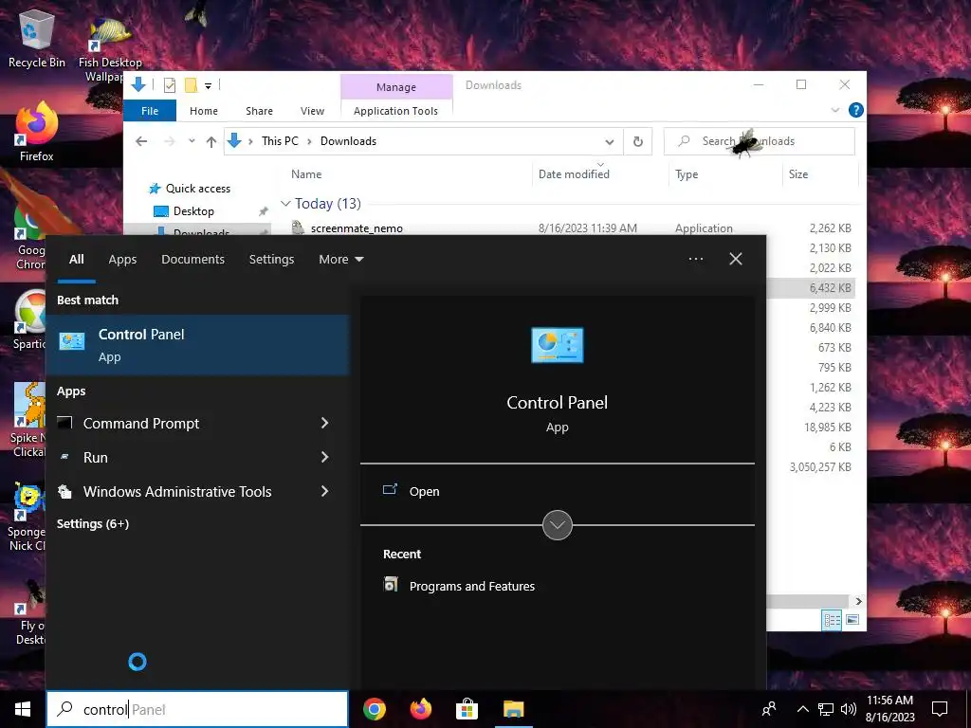The width and height of the screenshot is (971, 728).
Task: Open the Customize Quick Access Toolbar dropdown
Action: [x=208, y=85]
